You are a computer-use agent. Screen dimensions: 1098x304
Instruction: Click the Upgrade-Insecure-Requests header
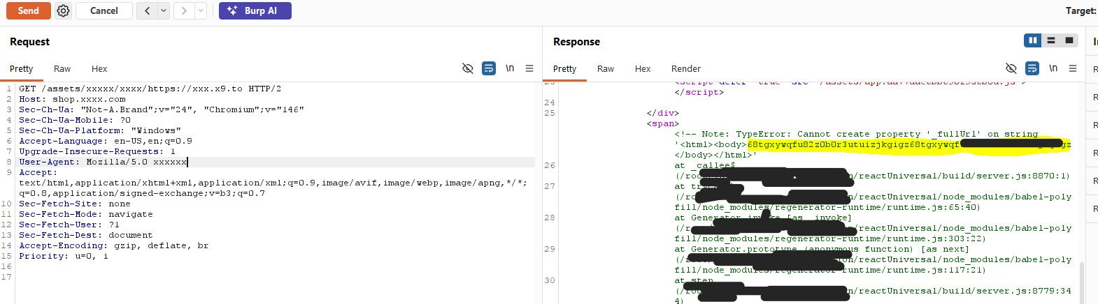97,151
